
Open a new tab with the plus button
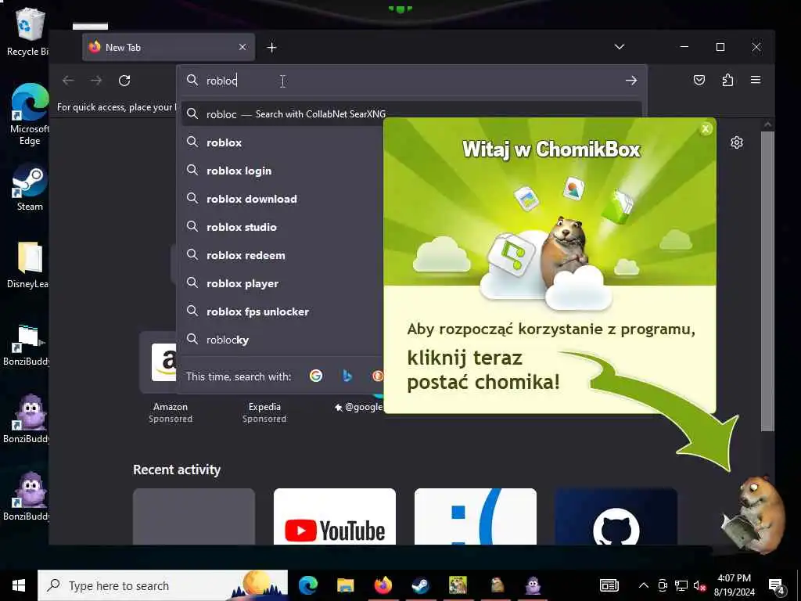pos(271,48)
